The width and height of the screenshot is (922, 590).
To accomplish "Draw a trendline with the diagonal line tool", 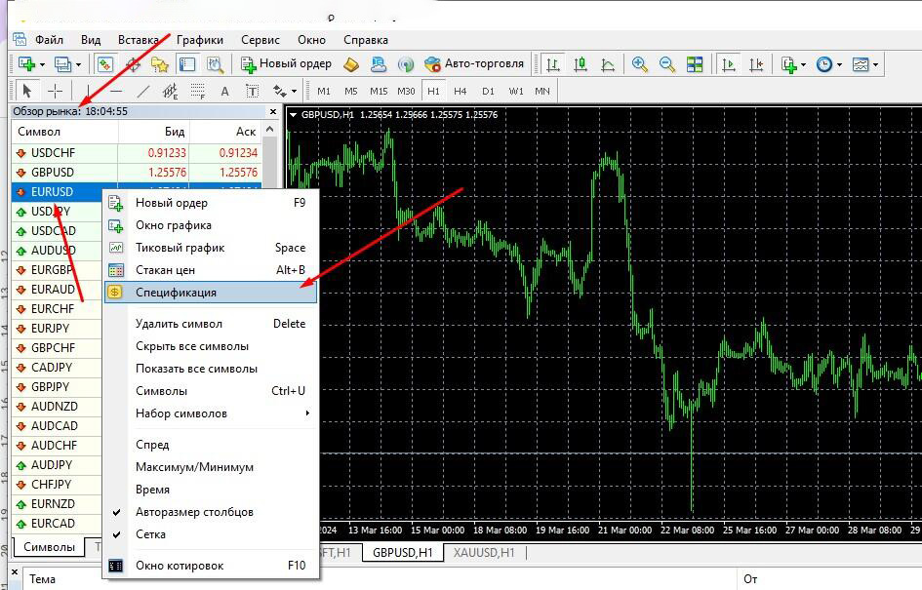I will (x=142, y=91).
